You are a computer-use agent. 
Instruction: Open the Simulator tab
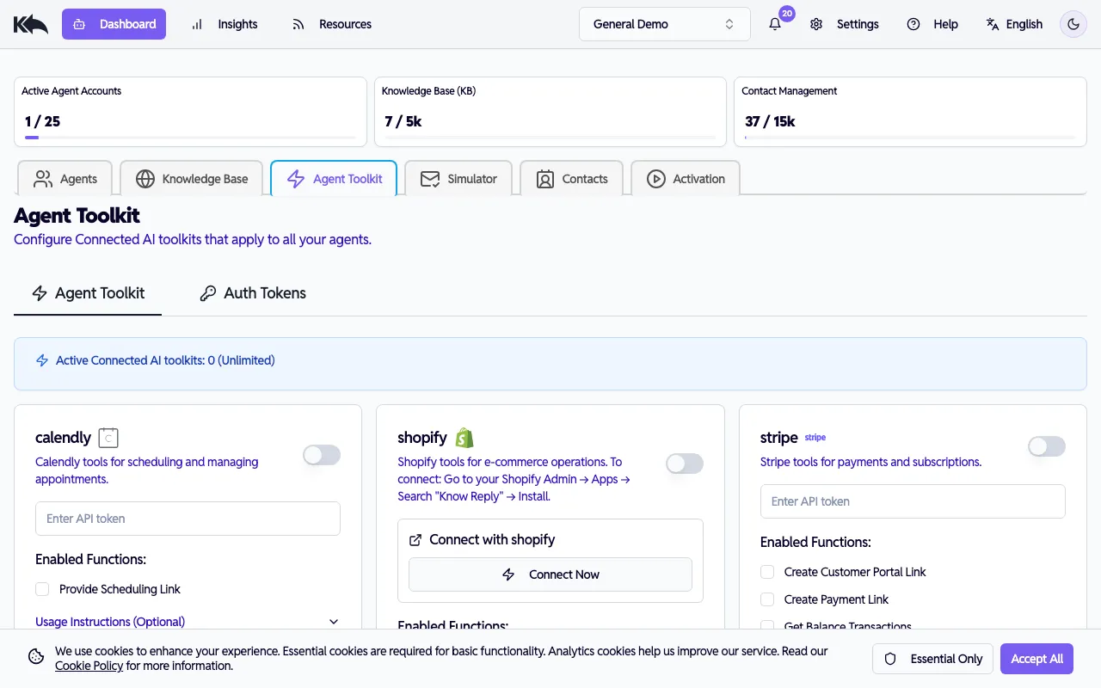[458, 178]
